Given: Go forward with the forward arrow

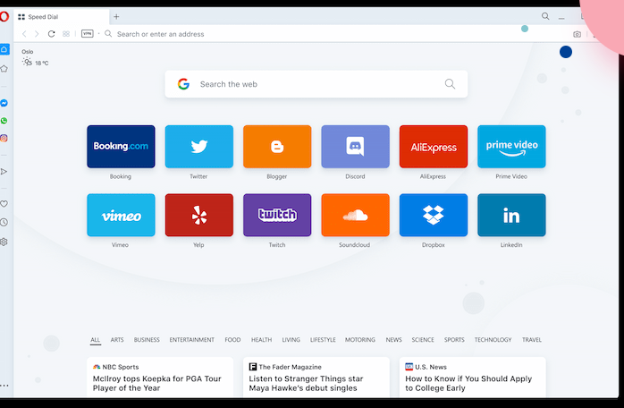Looking at the screenshot, I should (37, 34).
